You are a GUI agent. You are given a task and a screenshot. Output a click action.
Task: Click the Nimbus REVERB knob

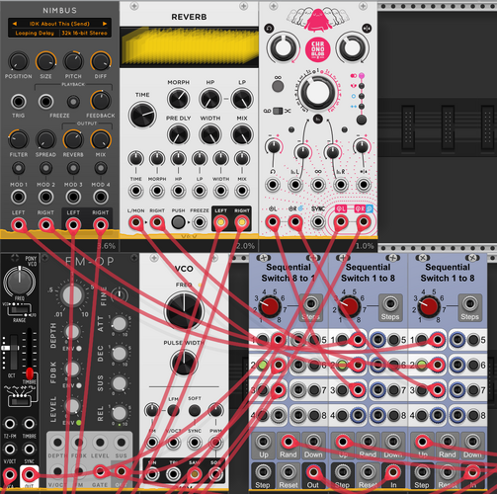pyautogui.click(x=73, y=139)
